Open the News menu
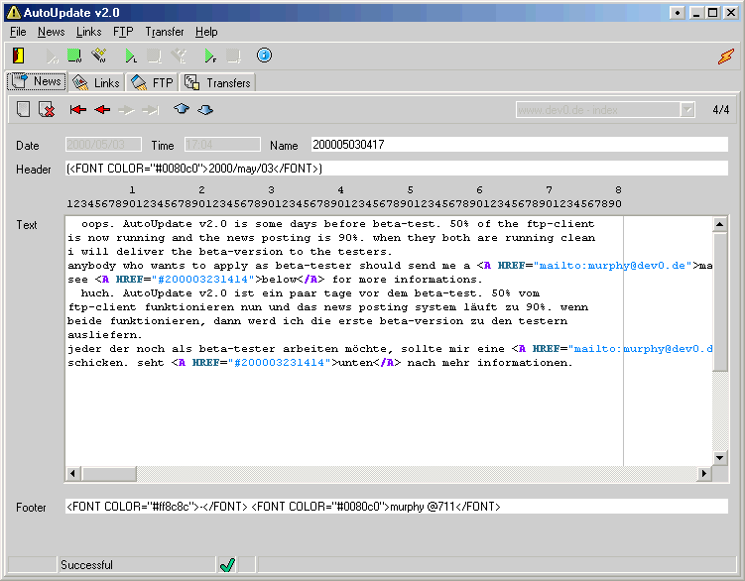This screenshot has height=581, width=745. coord(52,32)
